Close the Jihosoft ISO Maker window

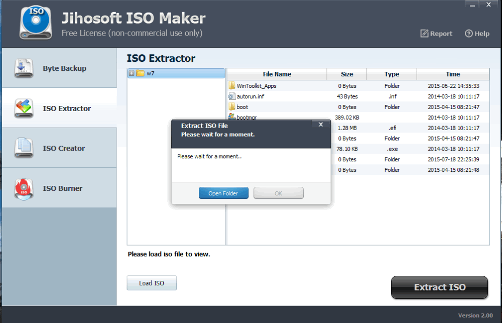coord(488,5)
